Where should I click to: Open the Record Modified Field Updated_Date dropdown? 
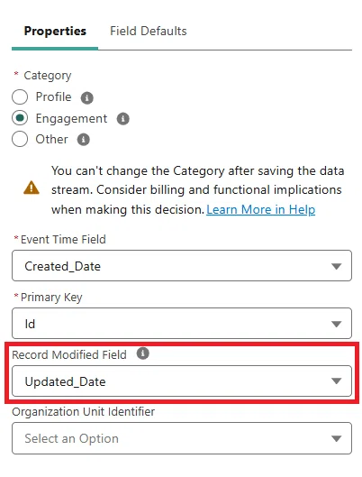182,381
